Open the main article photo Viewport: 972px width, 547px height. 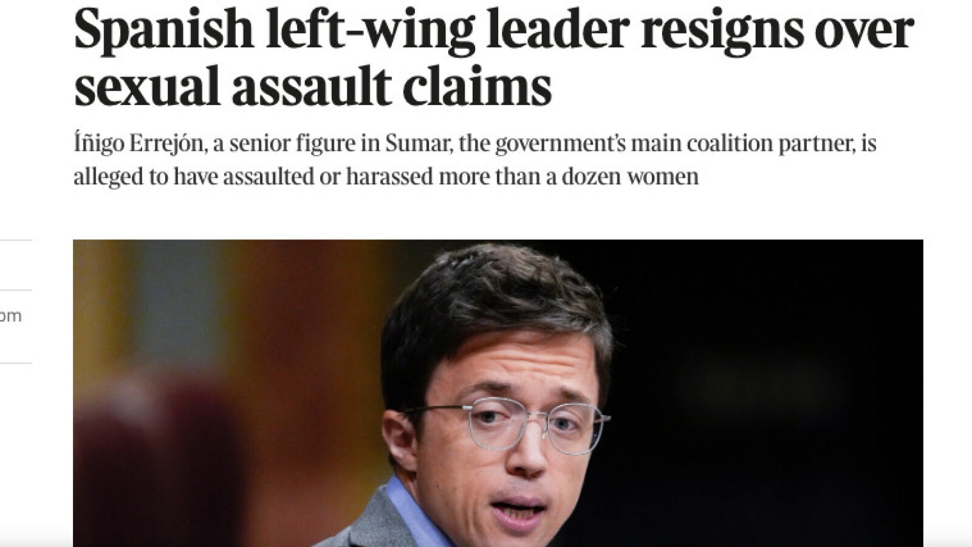(x=498, y=393)
